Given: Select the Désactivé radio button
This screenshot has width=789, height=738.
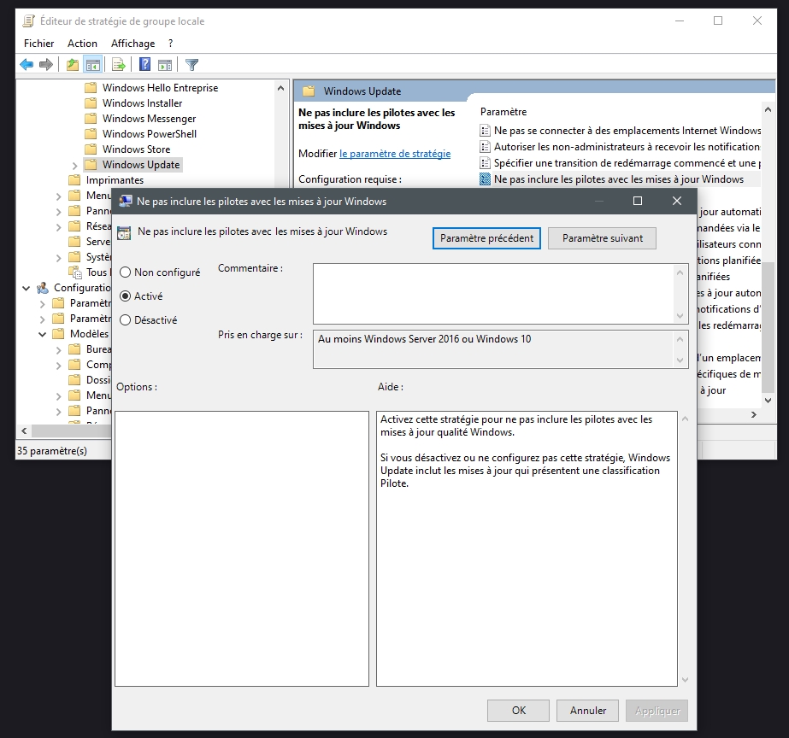Looking at the screenshot, I should click(x=126, y=320).
